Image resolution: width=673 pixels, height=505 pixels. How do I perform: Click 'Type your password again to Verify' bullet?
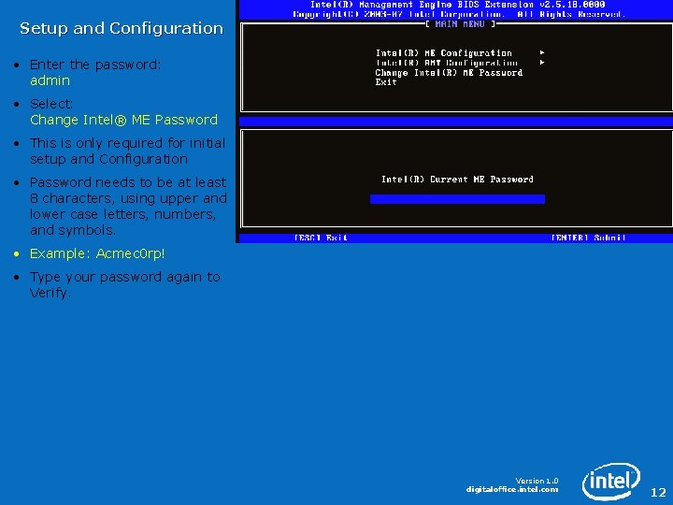[125, 284]
